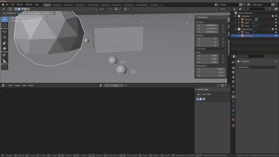Open the Edit menu

[13, 5]
